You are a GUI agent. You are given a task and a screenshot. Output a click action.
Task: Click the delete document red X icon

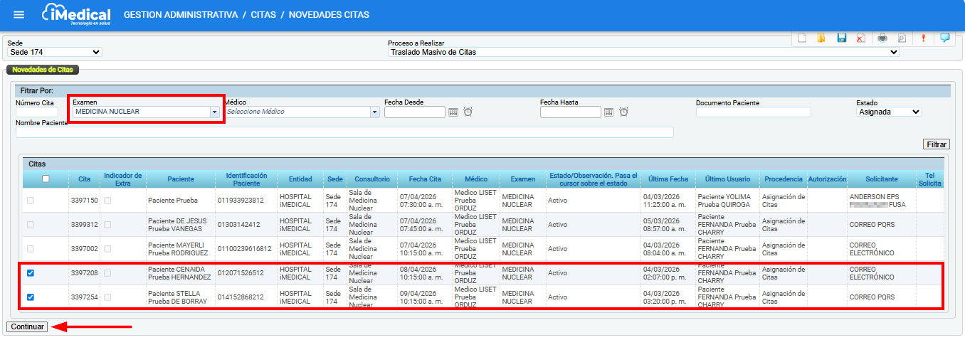[860, 38]
